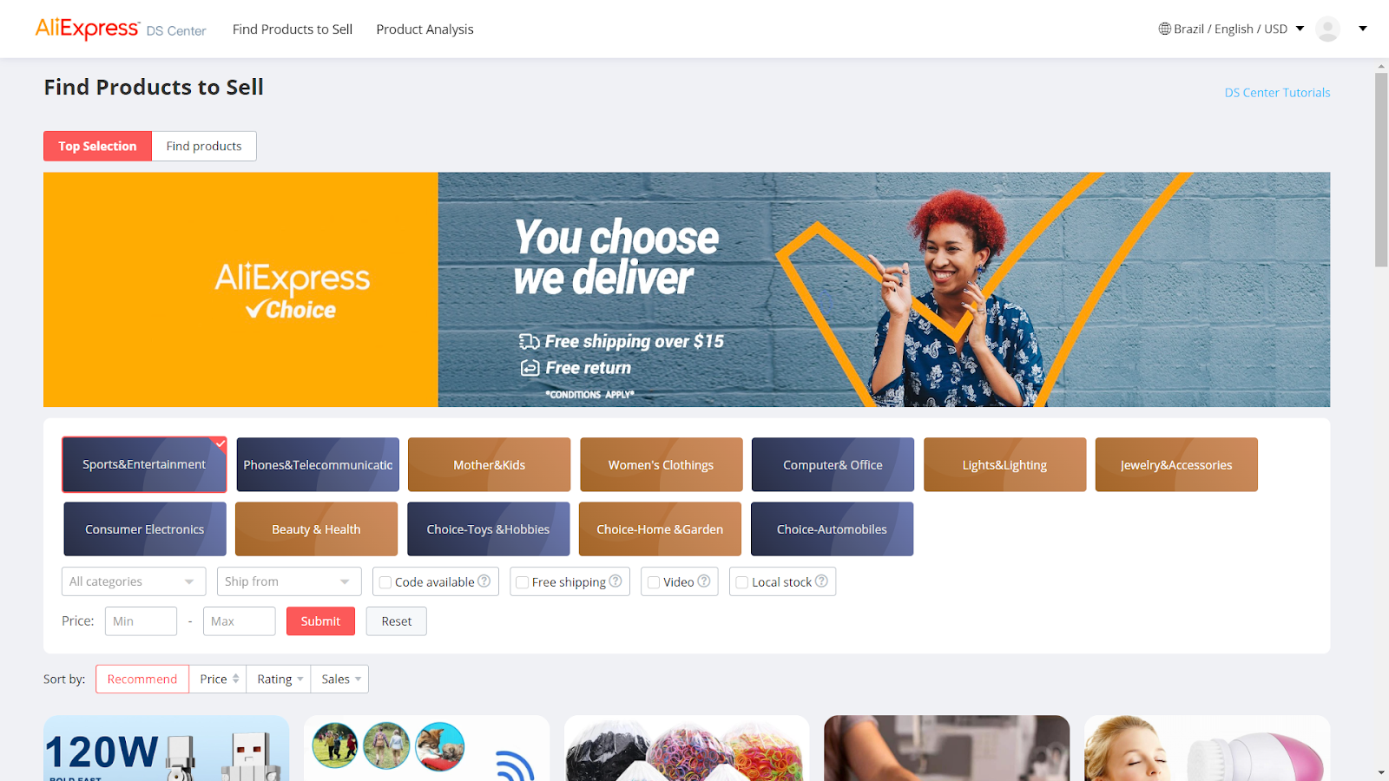Open the user profile avatar icon

[x=1327, y=29]
